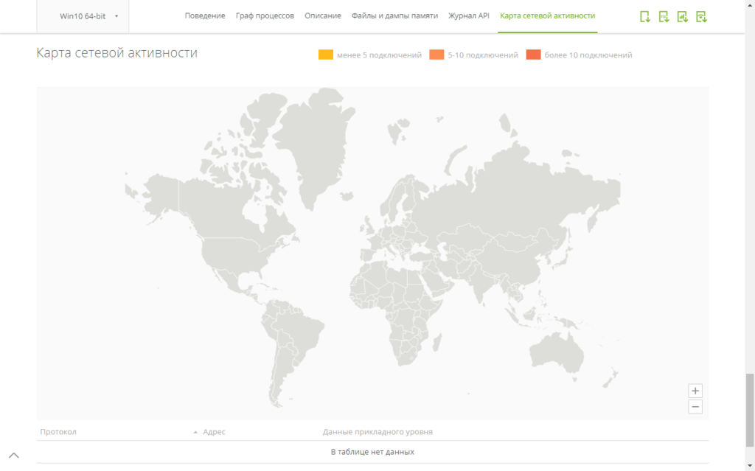Screen dimensions: 755x471
Task: Zoom in on the map with plus button
Action: click(695, 391)
